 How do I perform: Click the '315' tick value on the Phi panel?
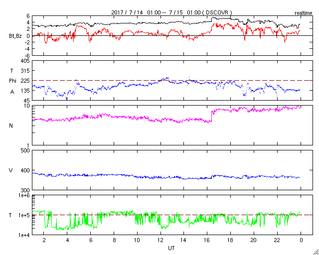[25, 71]
